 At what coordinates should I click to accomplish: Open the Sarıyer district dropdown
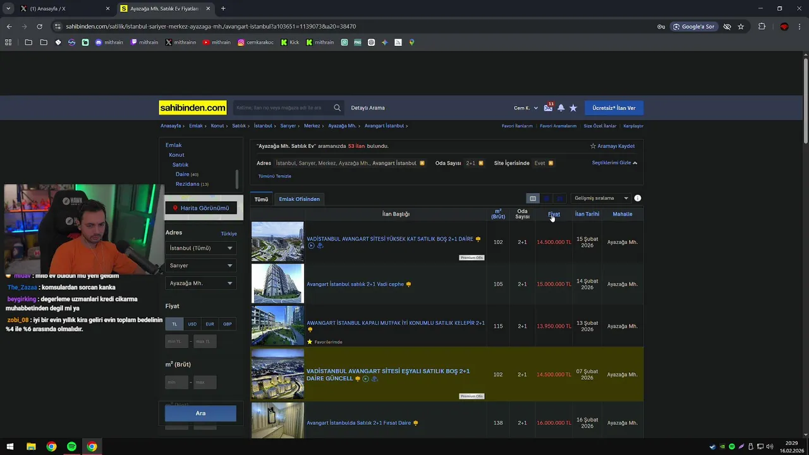tap(201, 265)
